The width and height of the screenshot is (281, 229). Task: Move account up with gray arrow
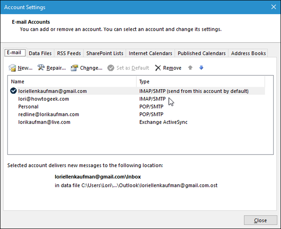click(x=190, y=68)
